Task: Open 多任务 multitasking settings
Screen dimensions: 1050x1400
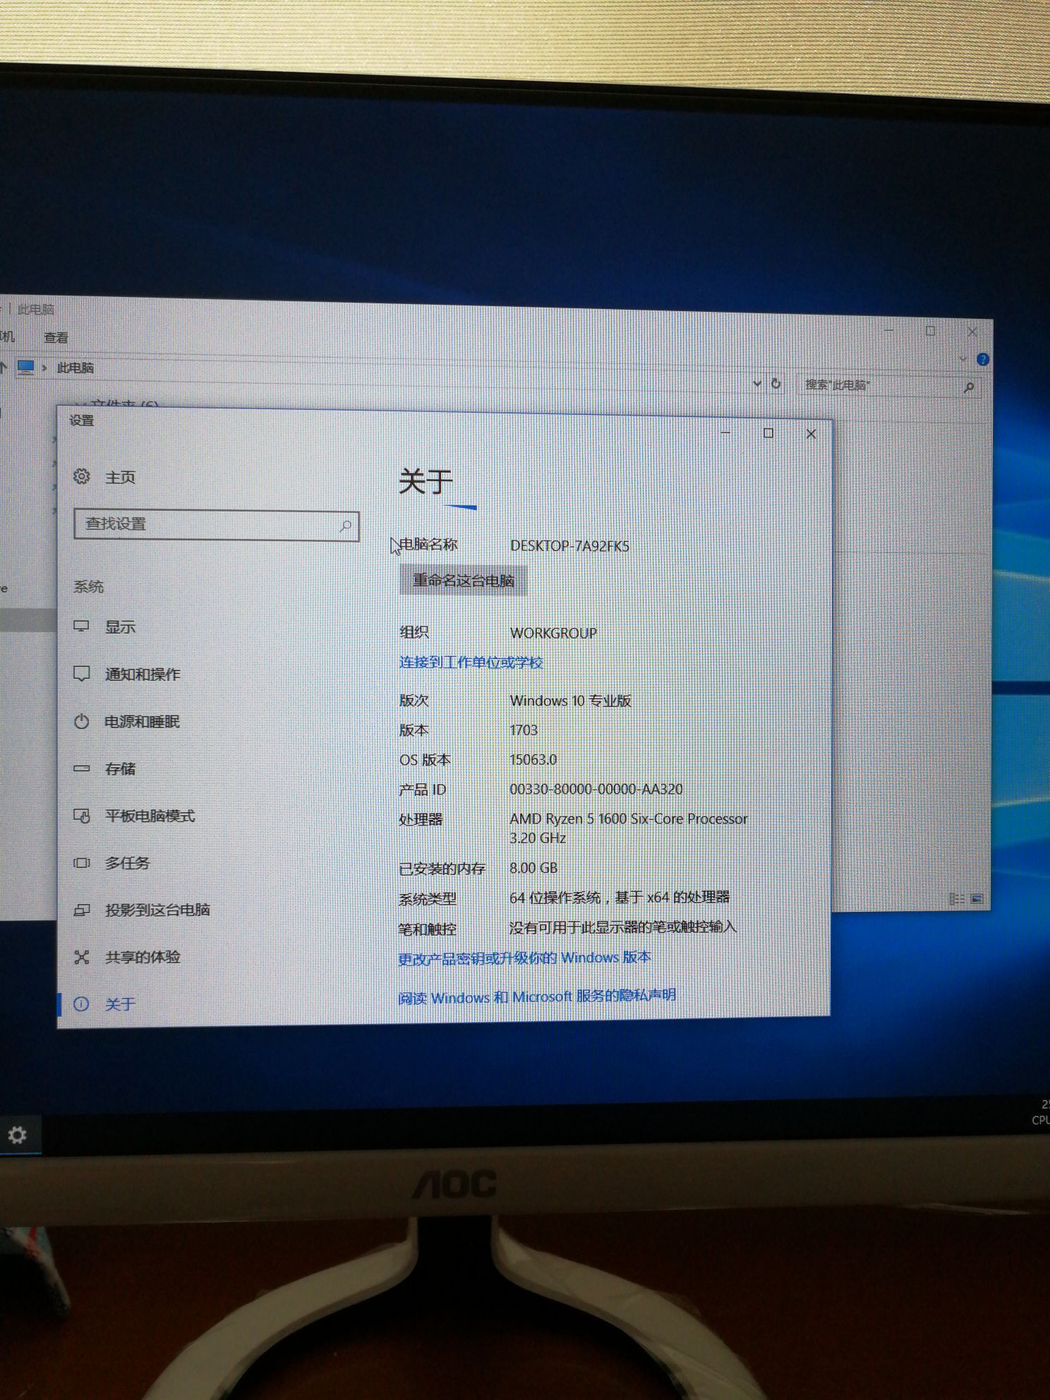Action: pyautogui.click(x=127, y=862)
